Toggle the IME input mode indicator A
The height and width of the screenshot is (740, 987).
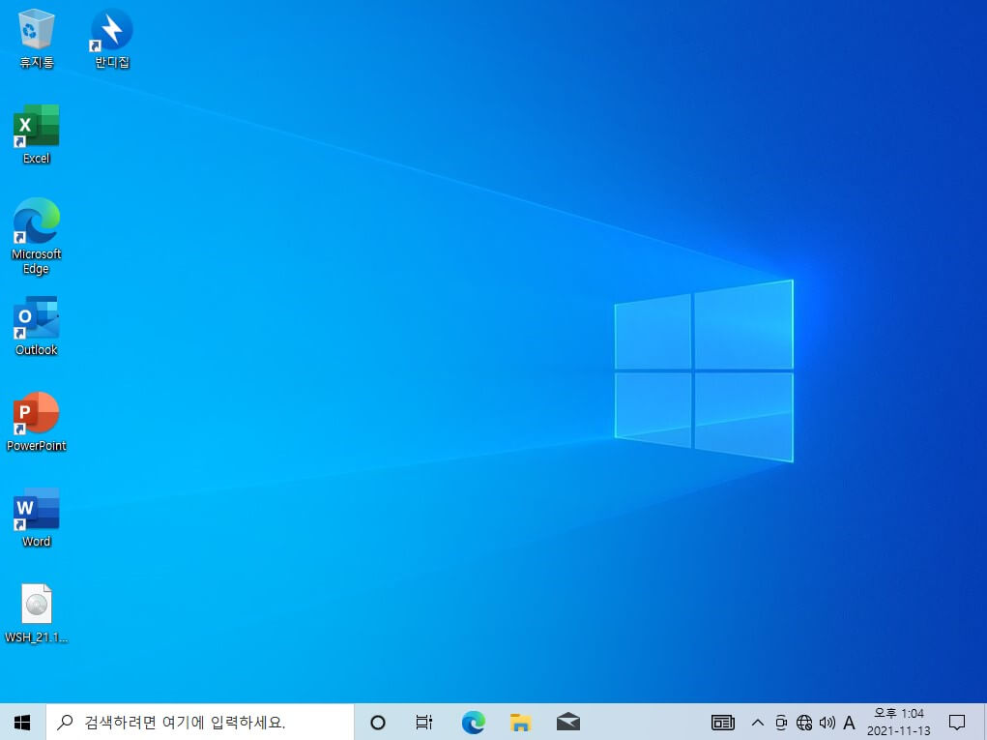pyautogui.click(x=849, y=723)
